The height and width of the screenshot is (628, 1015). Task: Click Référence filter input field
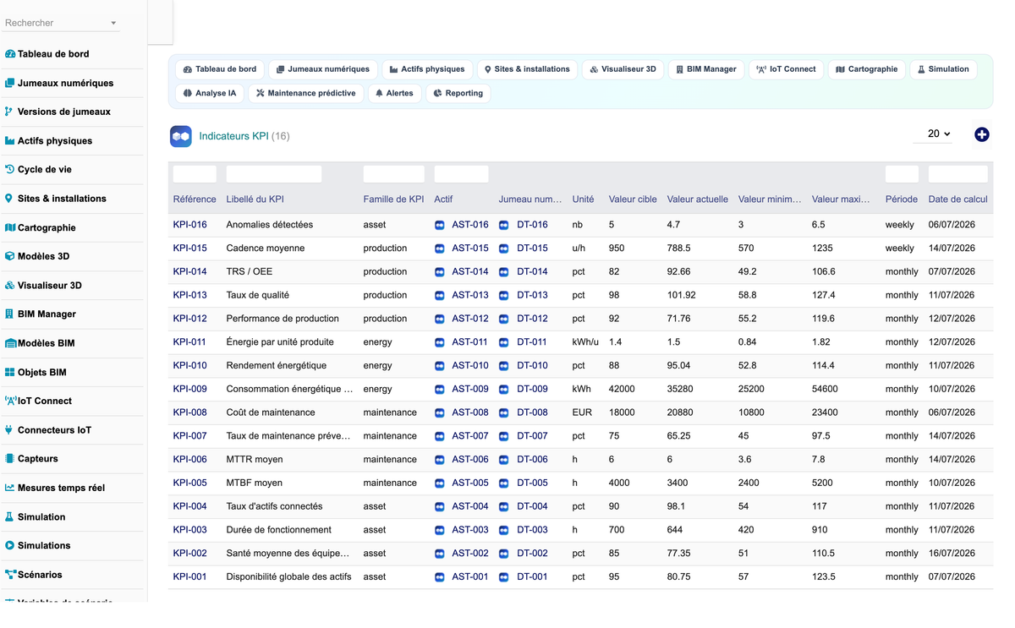tap(195, 174)
